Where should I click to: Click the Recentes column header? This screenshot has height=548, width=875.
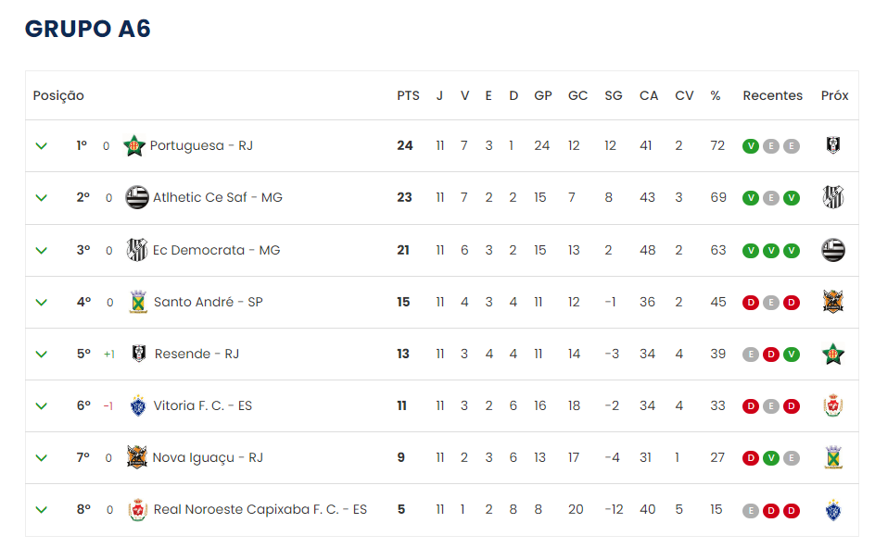[772, 95]
